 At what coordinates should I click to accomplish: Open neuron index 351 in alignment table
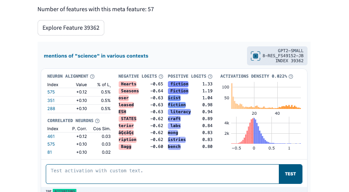[51, 100]
